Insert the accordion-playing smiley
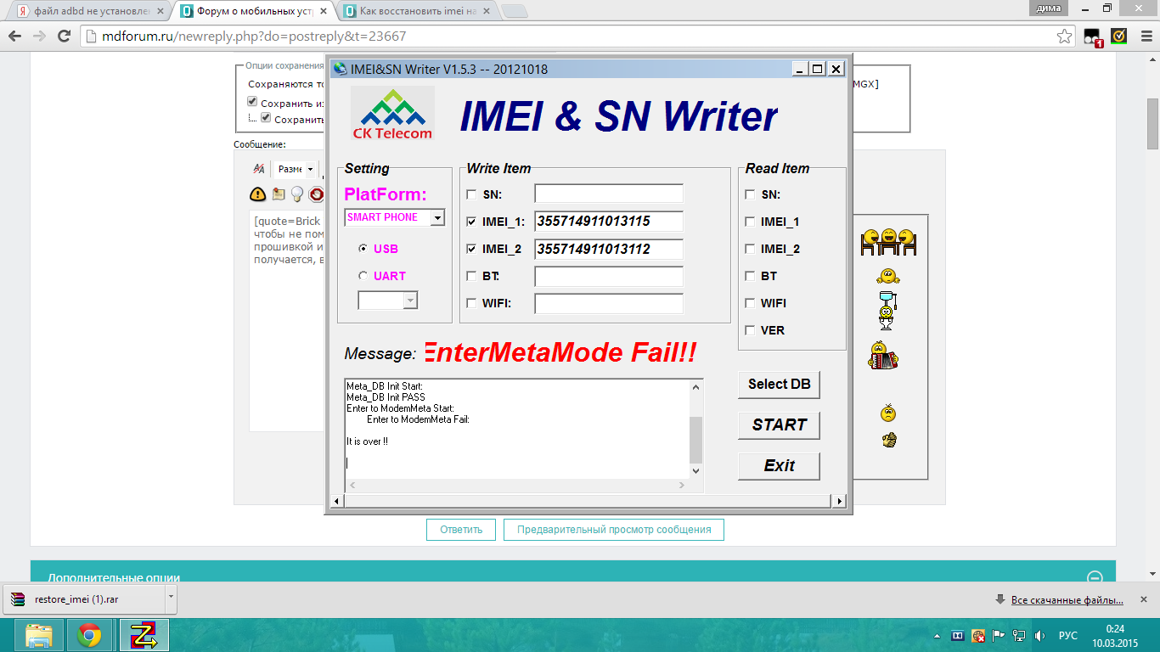Viewport: 1160px width, 652px height. 883,355
